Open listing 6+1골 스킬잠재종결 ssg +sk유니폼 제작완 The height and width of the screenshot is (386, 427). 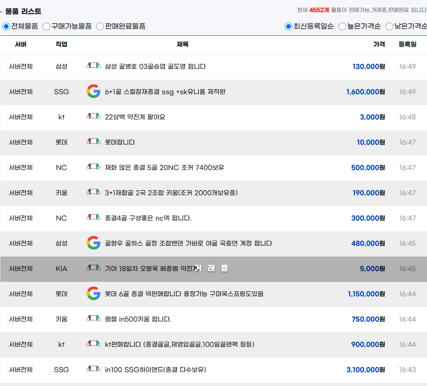point(165,92)
